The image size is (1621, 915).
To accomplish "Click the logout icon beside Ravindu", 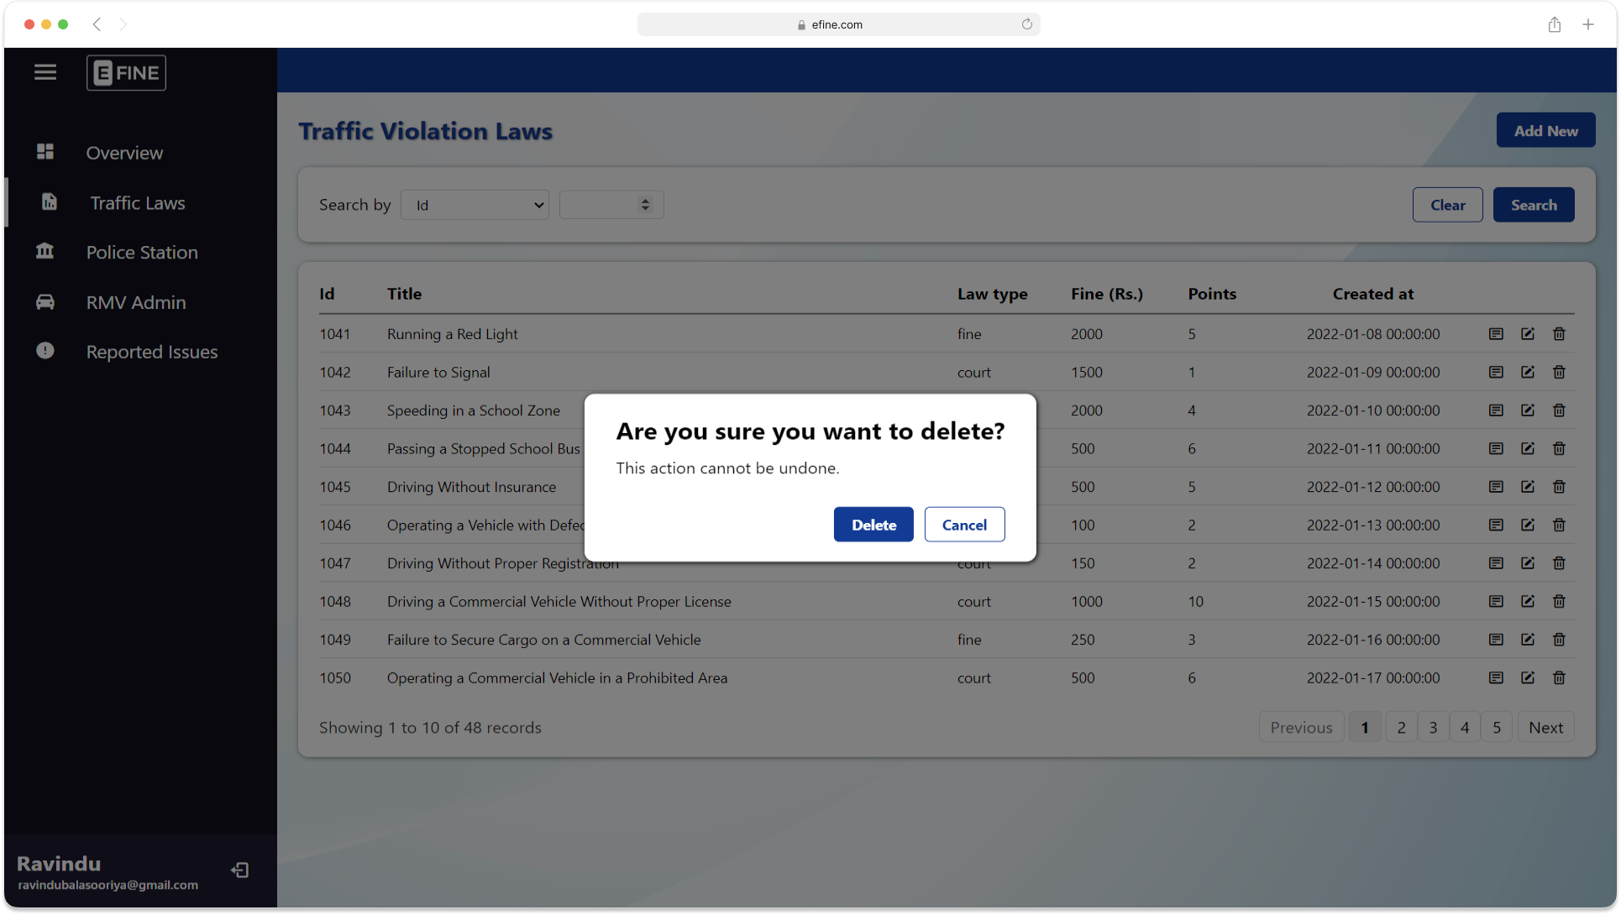I will click(240, 870).
